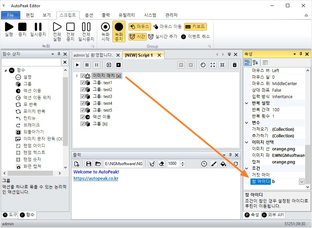Erase output with eraser icon
312x228 pixels.
[161, 164]
